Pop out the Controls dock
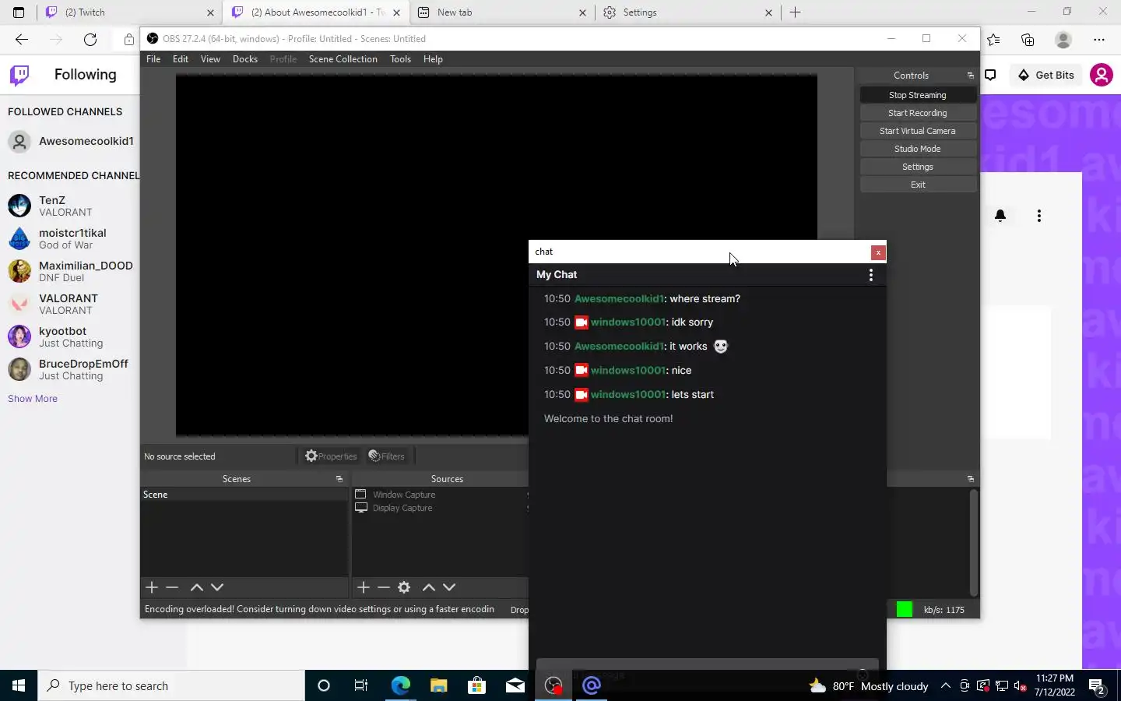The image size is (1121, 701). (x=971, y=76)
